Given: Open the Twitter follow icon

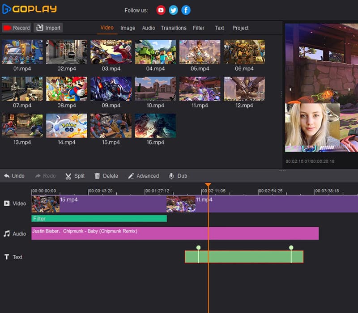Looking at the screenshot, I should [x=173, y=10].
